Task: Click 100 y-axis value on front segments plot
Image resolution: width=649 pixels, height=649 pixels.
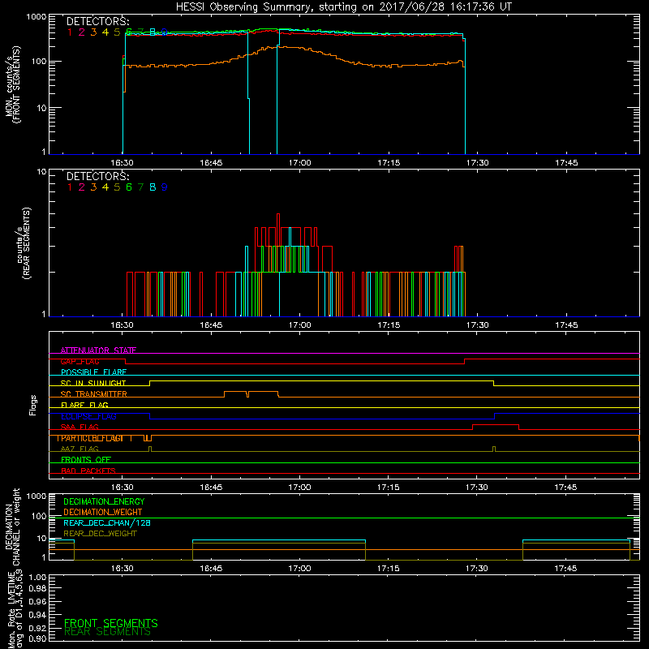Action: (x=39, y=62)
